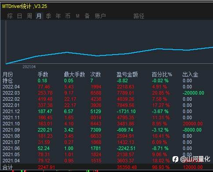Click the 7309 trade count for 2021.09

click(x=96, y=130)
